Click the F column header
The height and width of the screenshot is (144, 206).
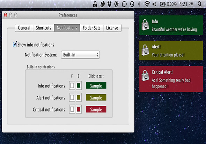(x=72, y=76)
